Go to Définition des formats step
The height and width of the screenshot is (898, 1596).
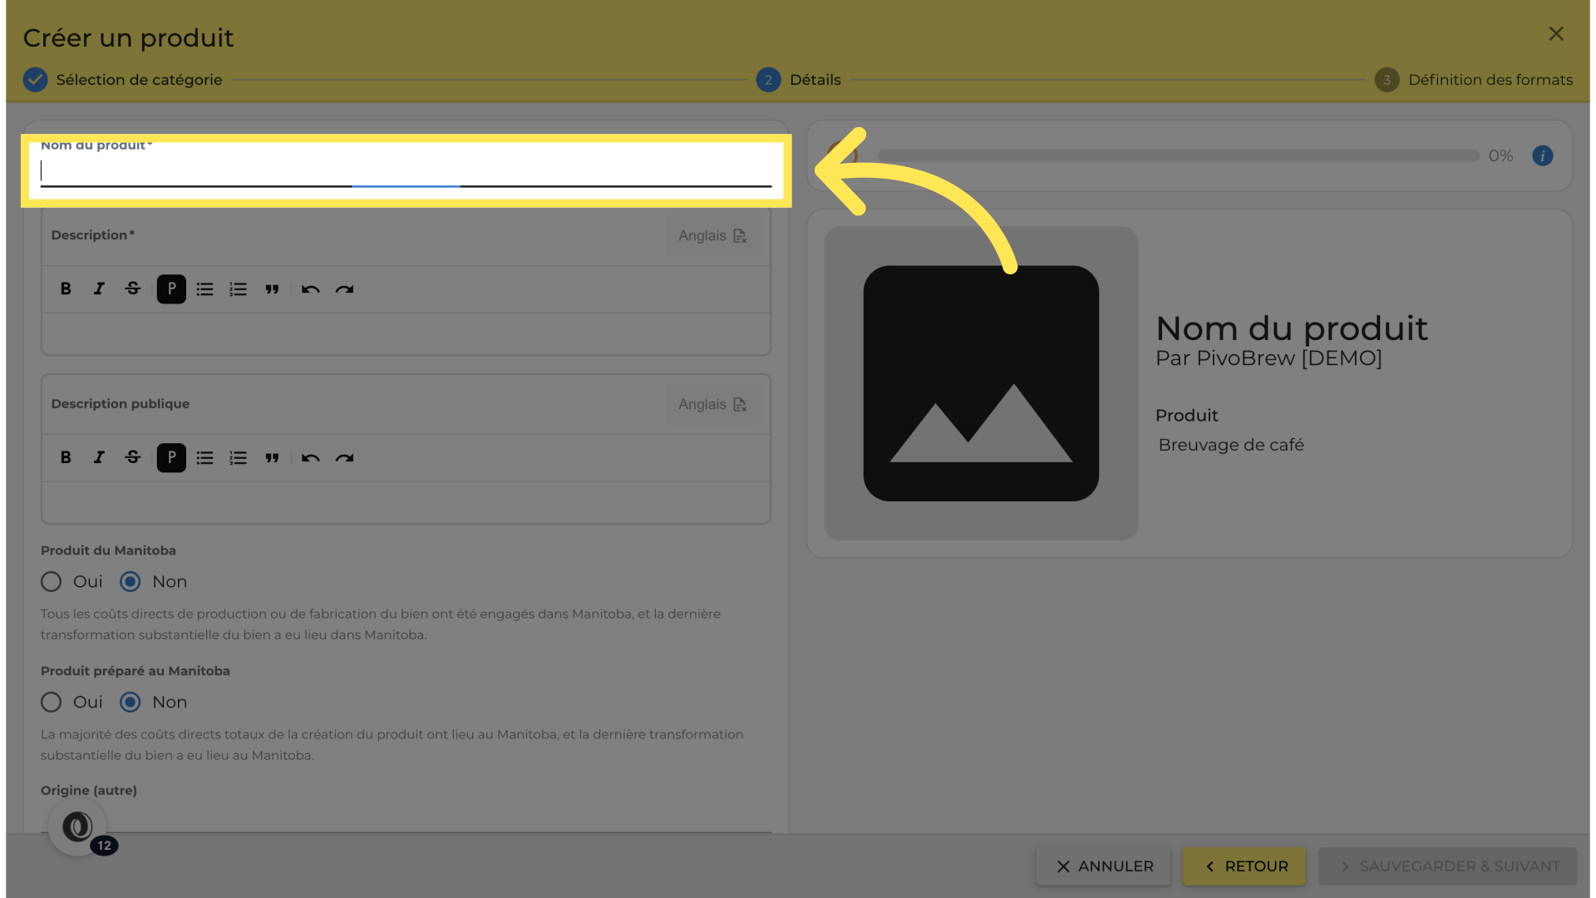[x=1473, y=80]
